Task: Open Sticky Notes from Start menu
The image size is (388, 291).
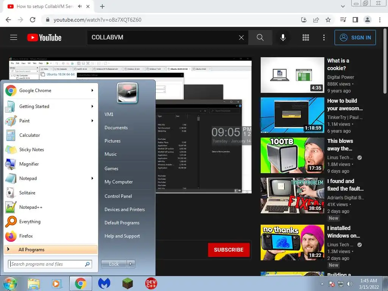Action: coord(51,149)
